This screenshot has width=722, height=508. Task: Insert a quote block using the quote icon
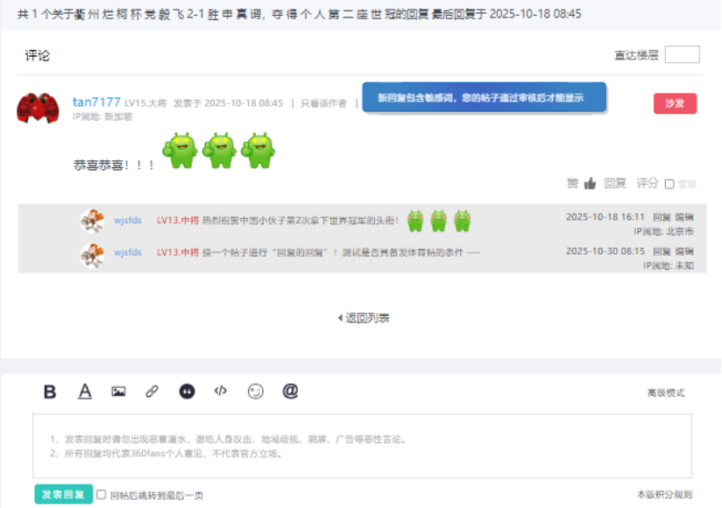pyautogui.click(x=187, y=392)
